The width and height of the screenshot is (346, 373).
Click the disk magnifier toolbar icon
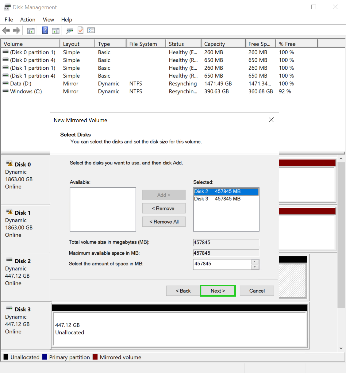click(x=70, y=30)
